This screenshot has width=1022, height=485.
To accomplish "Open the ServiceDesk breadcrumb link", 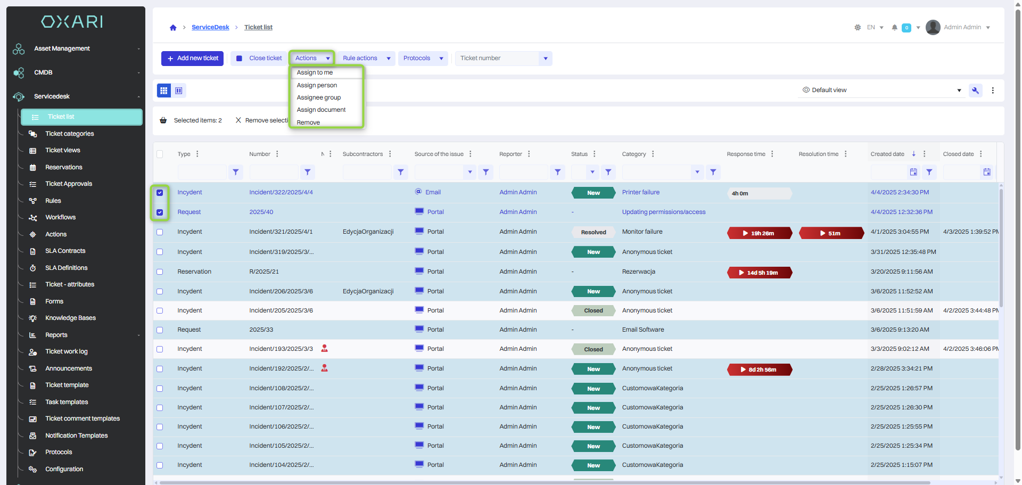I will click(x=210, y=28).
